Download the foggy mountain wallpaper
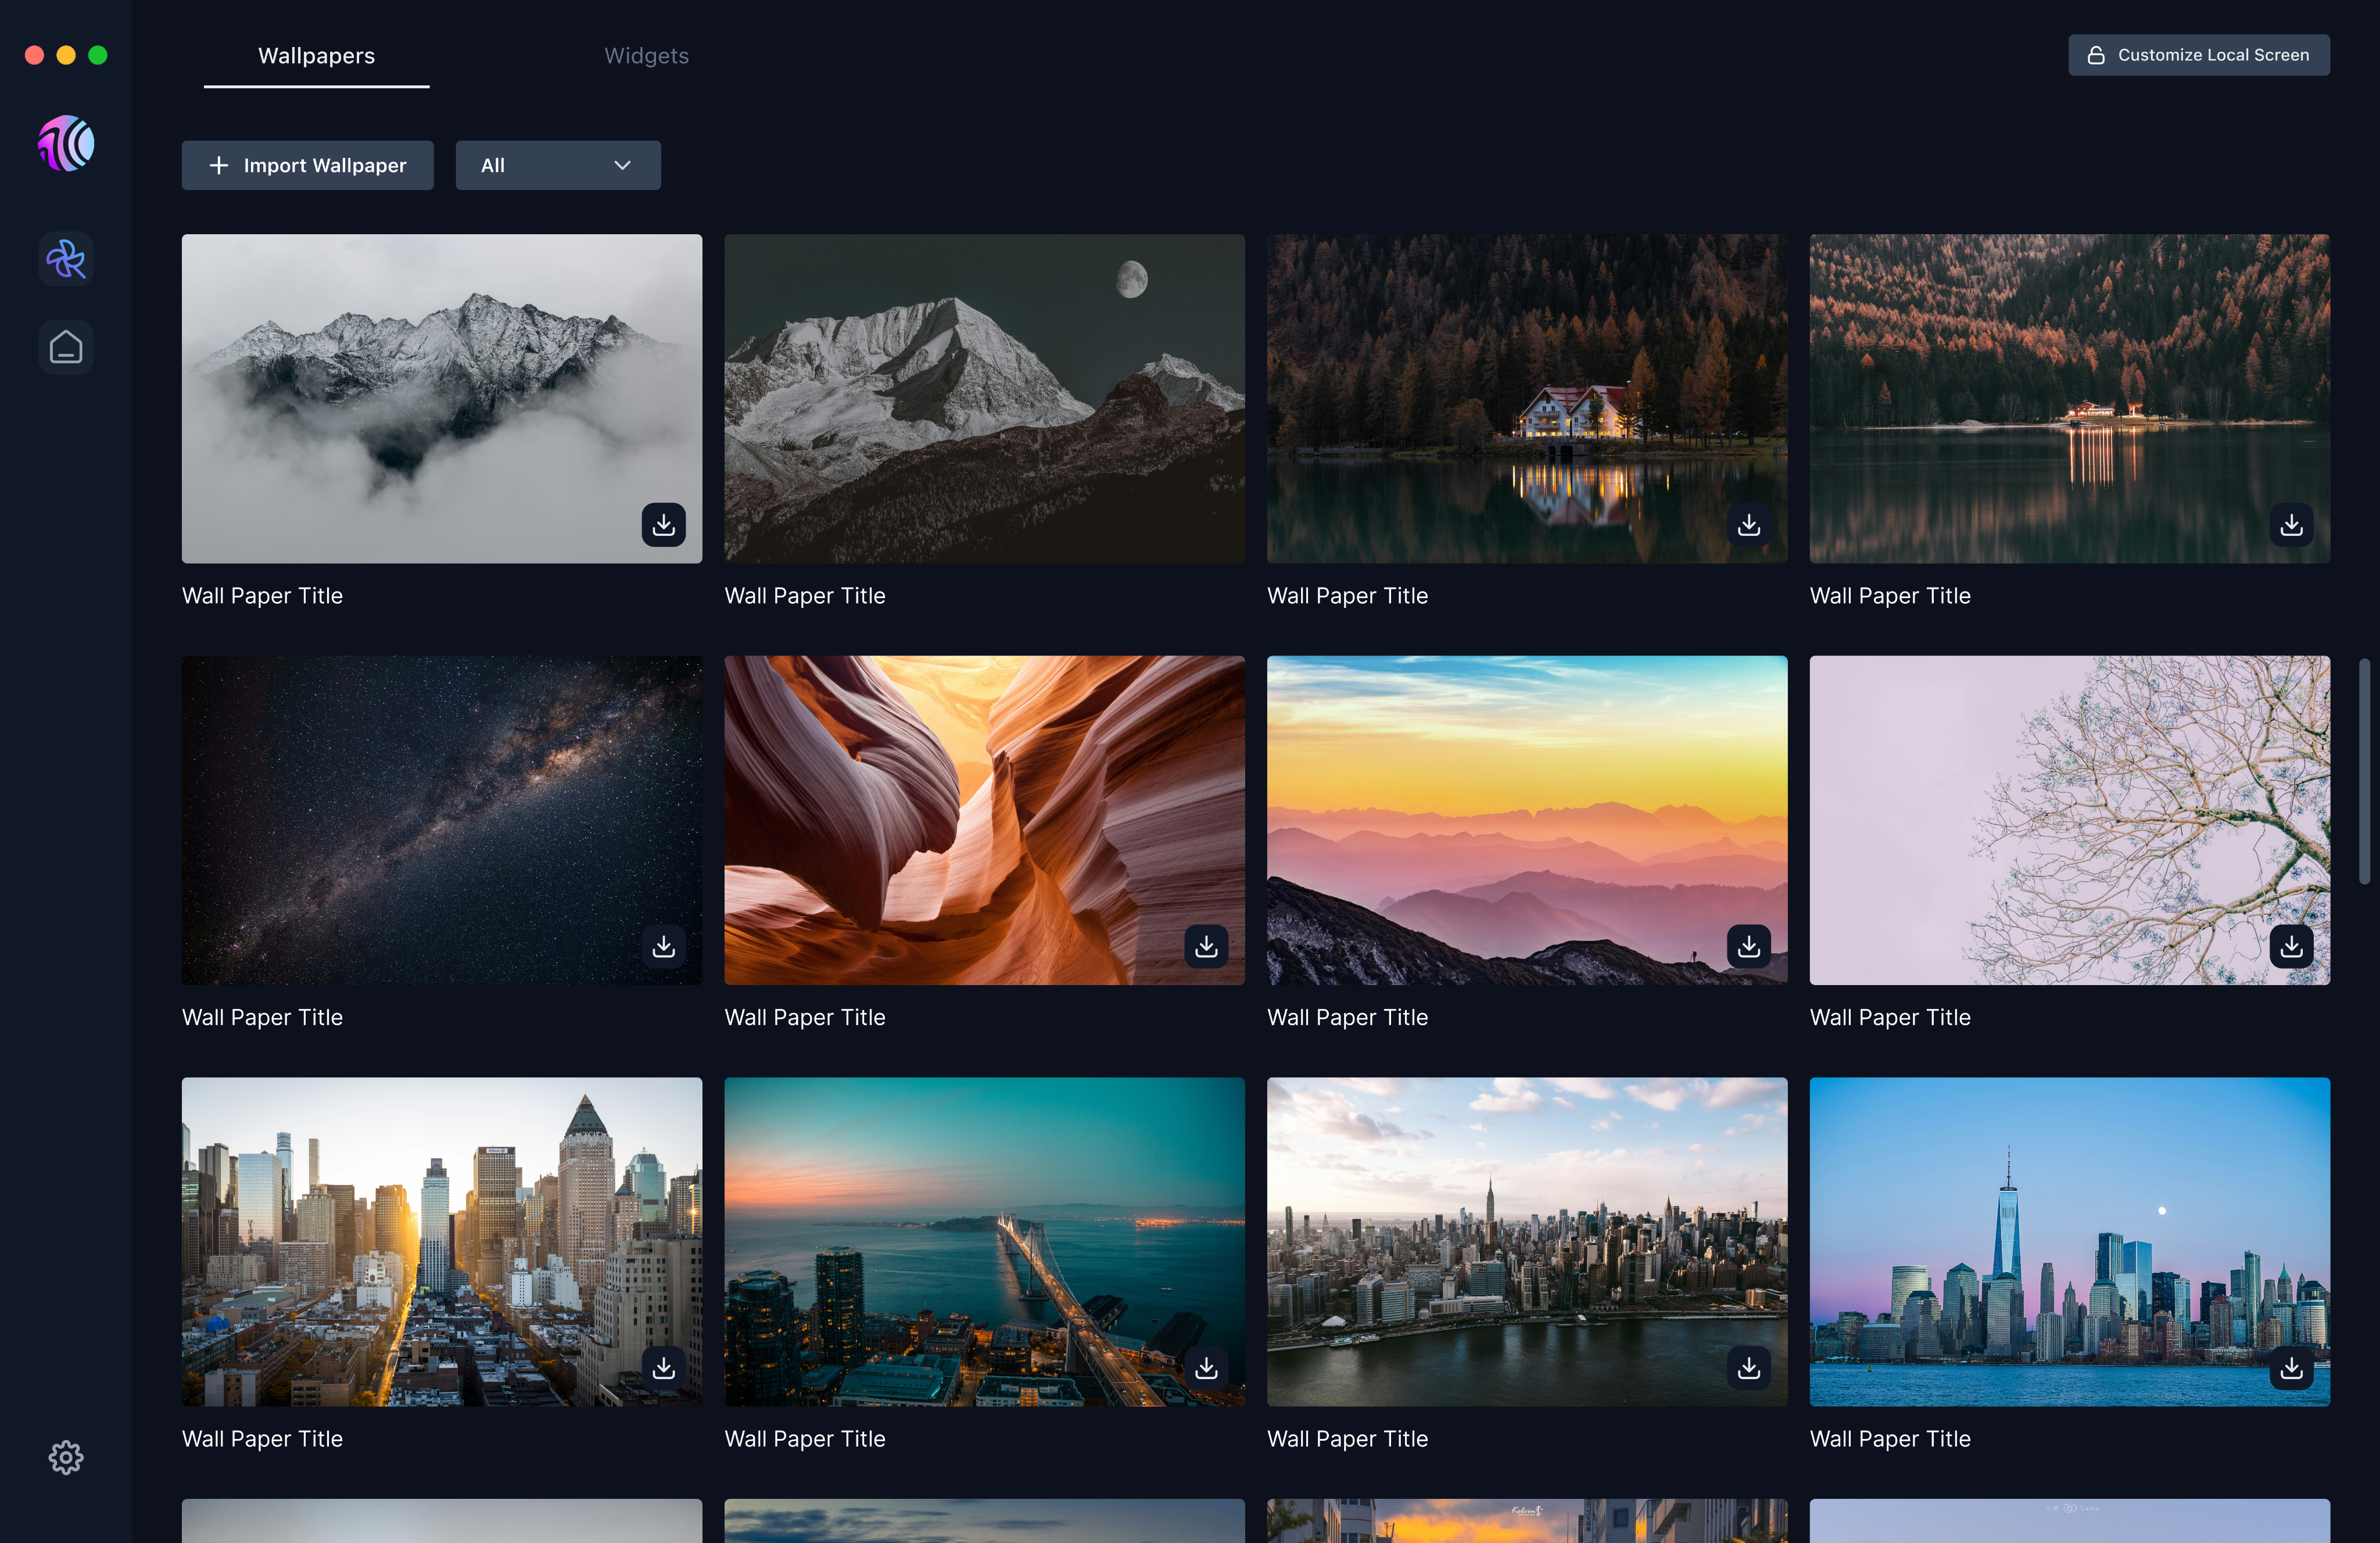Screen dimensions: 2380x1543 click(663, 524)
